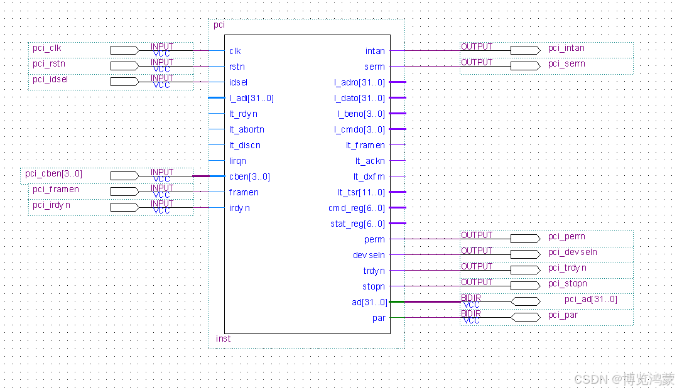The image size is (677, 390).
Task: Click the 'lt_tsr[11..0]' port label
Action: (361, 192)
